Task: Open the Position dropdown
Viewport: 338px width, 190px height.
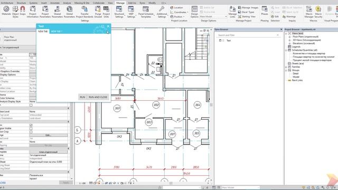Action: click(x=177, y=17)
